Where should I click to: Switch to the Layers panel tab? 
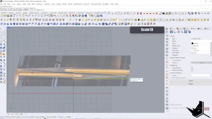179,29
